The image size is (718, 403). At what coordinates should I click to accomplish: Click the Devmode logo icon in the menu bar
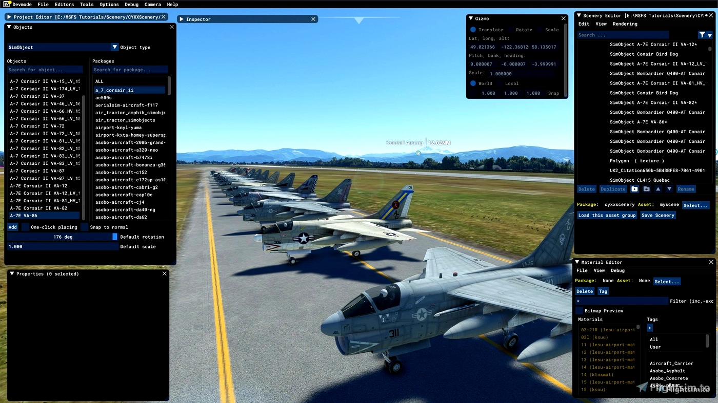pyautogui.click(x=6, y=4)
